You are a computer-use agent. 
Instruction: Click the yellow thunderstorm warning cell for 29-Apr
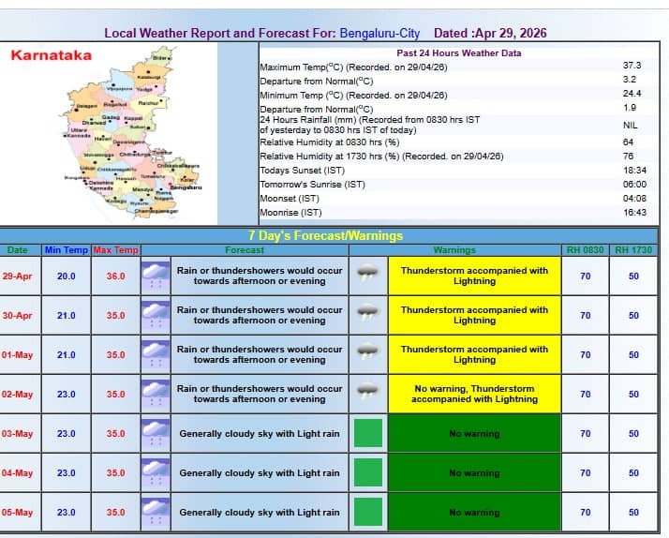point(474,276)
